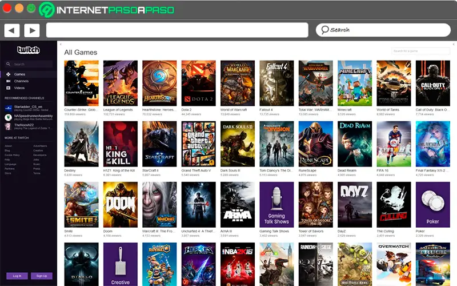The image size is (457, 286).
Task: Focus the Twitch sidebar Search field
Action: 29,64
